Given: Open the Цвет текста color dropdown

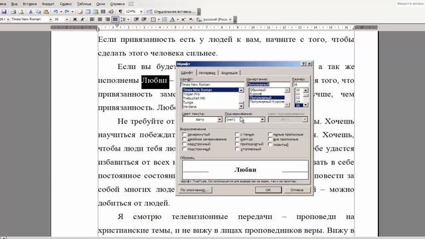Looking at the screenshot, I should point(220,119).
